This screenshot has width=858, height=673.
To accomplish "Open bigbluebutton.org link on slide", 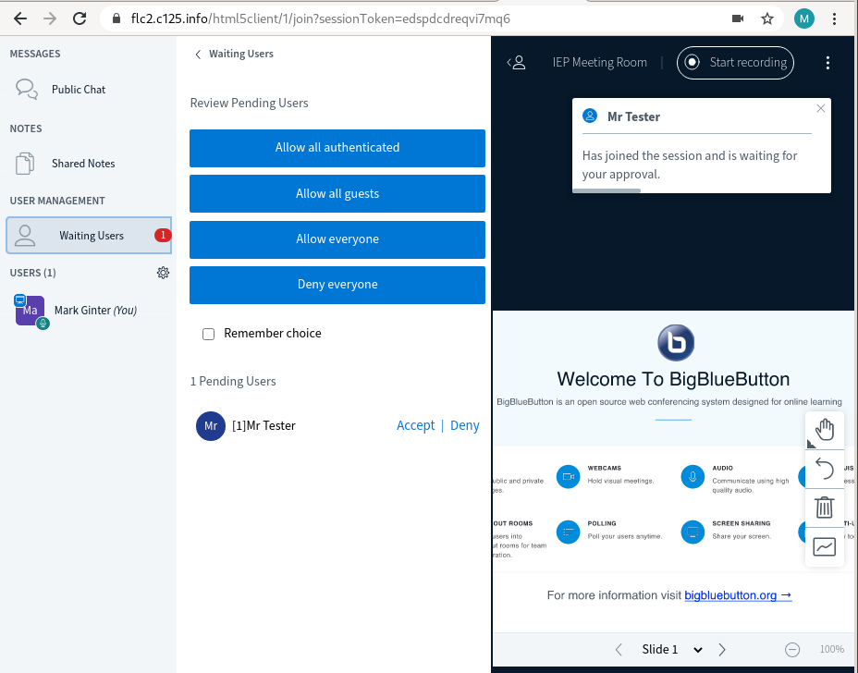I will click(738, 595).
